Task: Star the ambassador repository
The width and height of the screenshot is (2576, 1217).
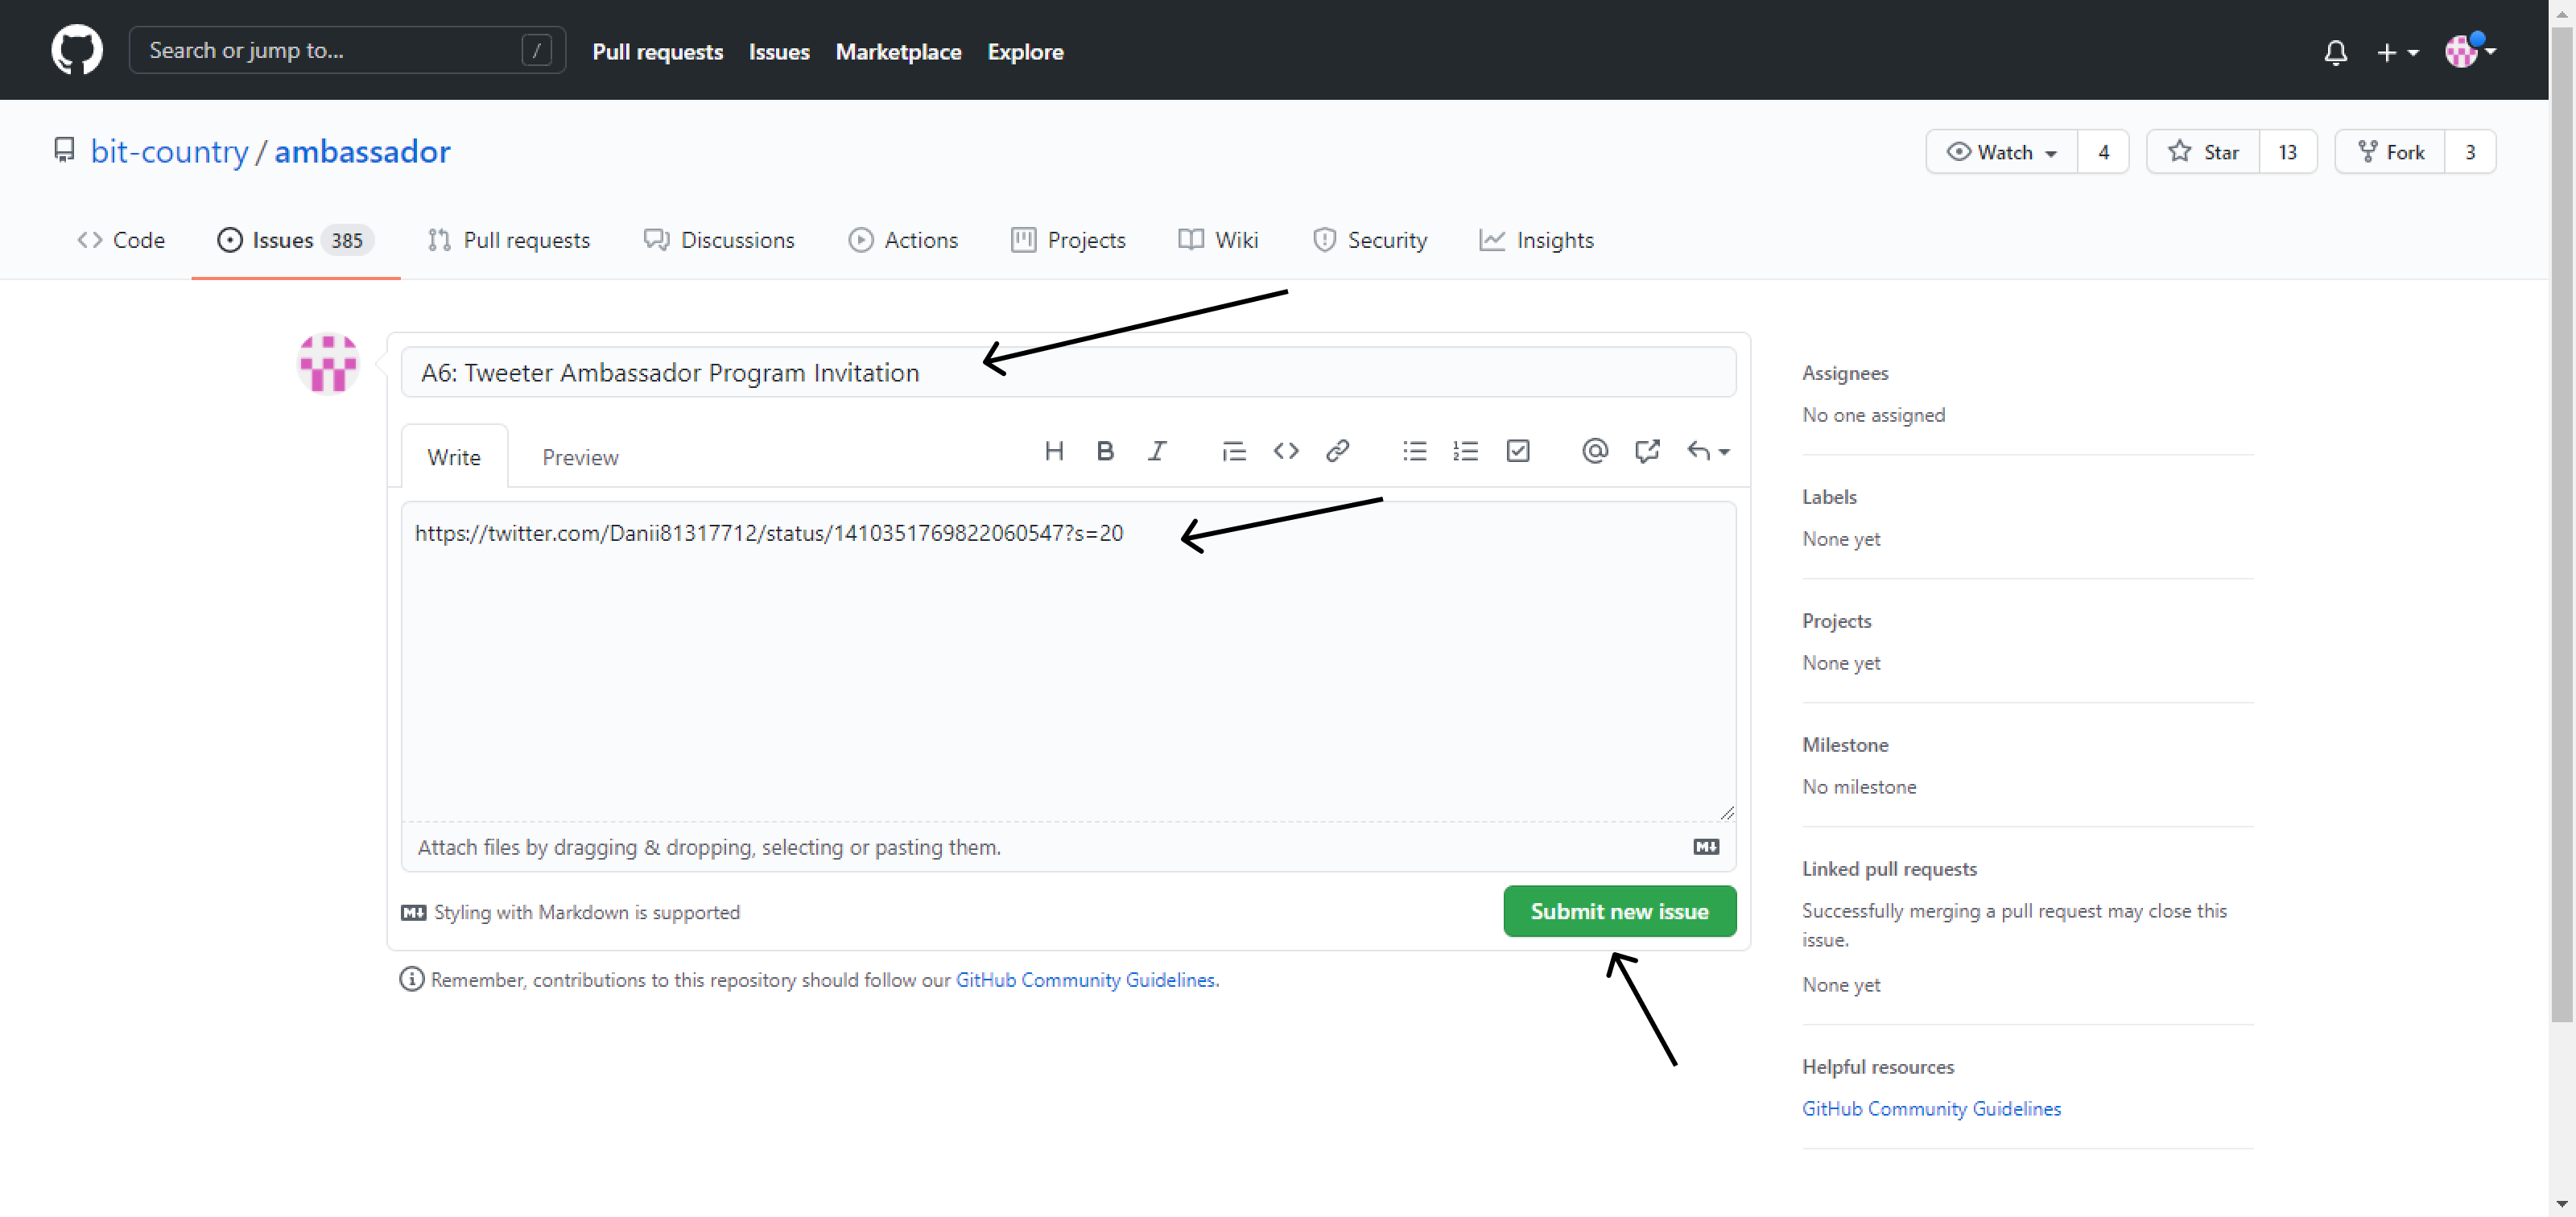Action: (2203, 152)
